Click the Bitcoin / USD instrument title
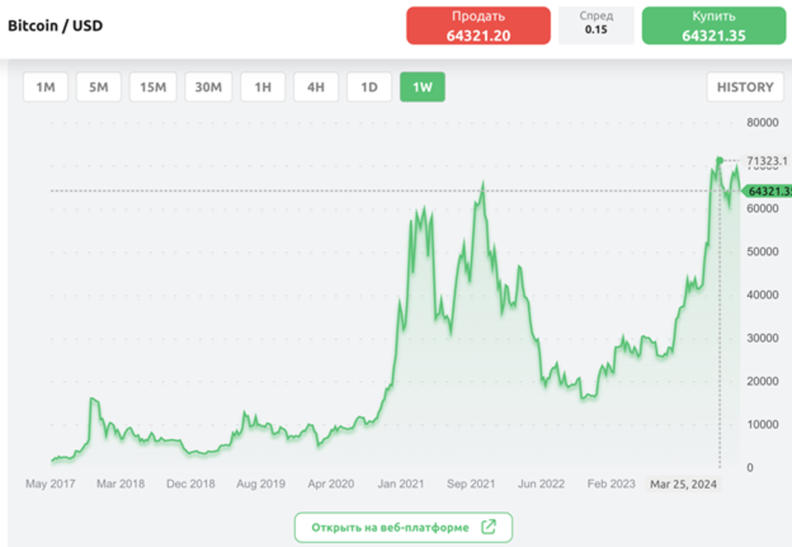The width and height of the screenshot is (792, 547). (x=55, y=26)
